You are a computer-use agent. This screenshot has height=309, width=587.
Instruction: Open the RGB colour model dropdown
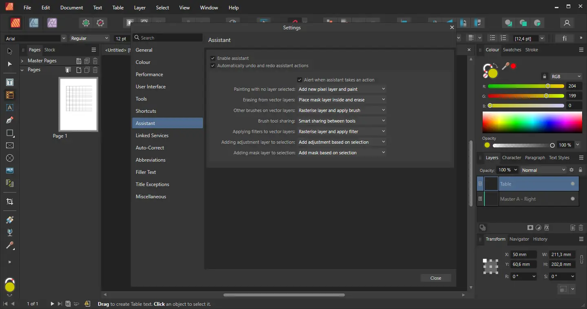click(566, 77)
